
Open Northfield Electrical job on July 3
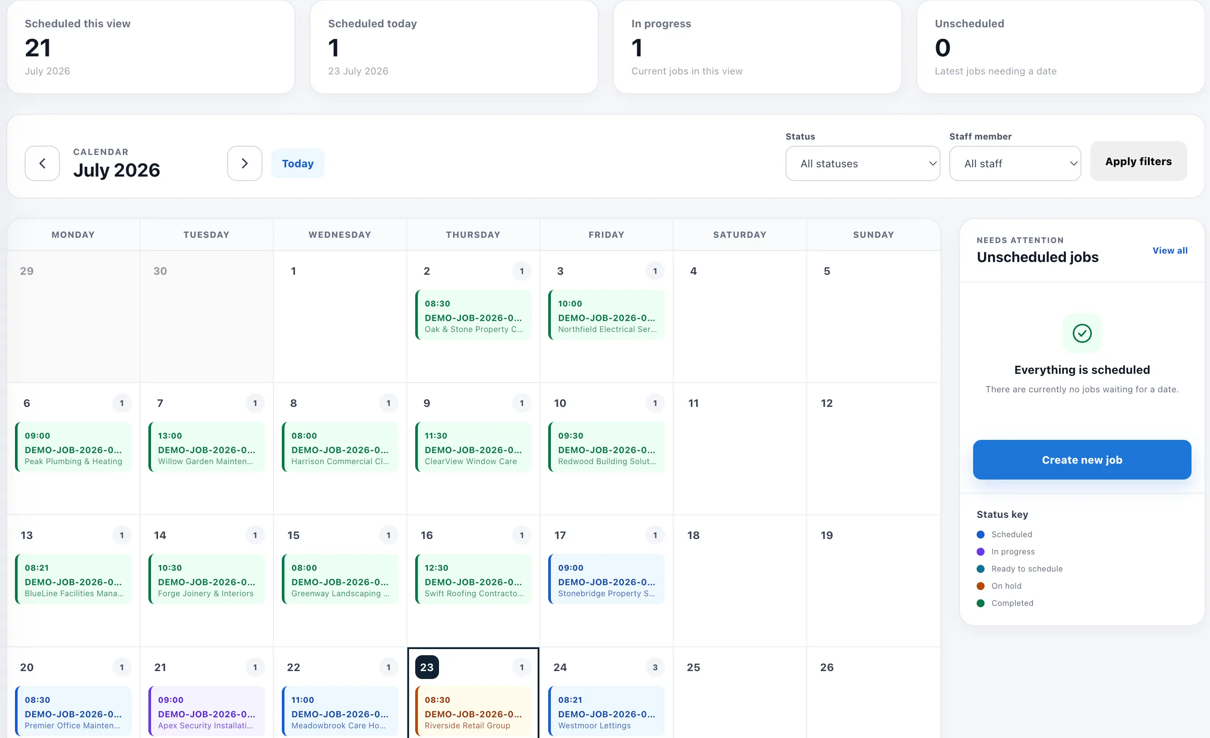[x=606, y=315]
